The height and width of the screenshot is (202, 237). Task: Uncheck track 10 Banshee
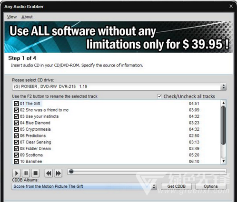click(x=16, y=162)
